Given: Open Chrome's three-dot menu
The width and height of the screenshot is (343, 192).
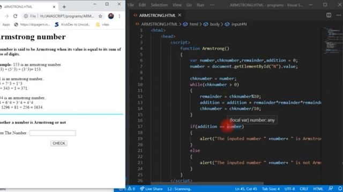Looking at the screenshot, I should point(120,16).
